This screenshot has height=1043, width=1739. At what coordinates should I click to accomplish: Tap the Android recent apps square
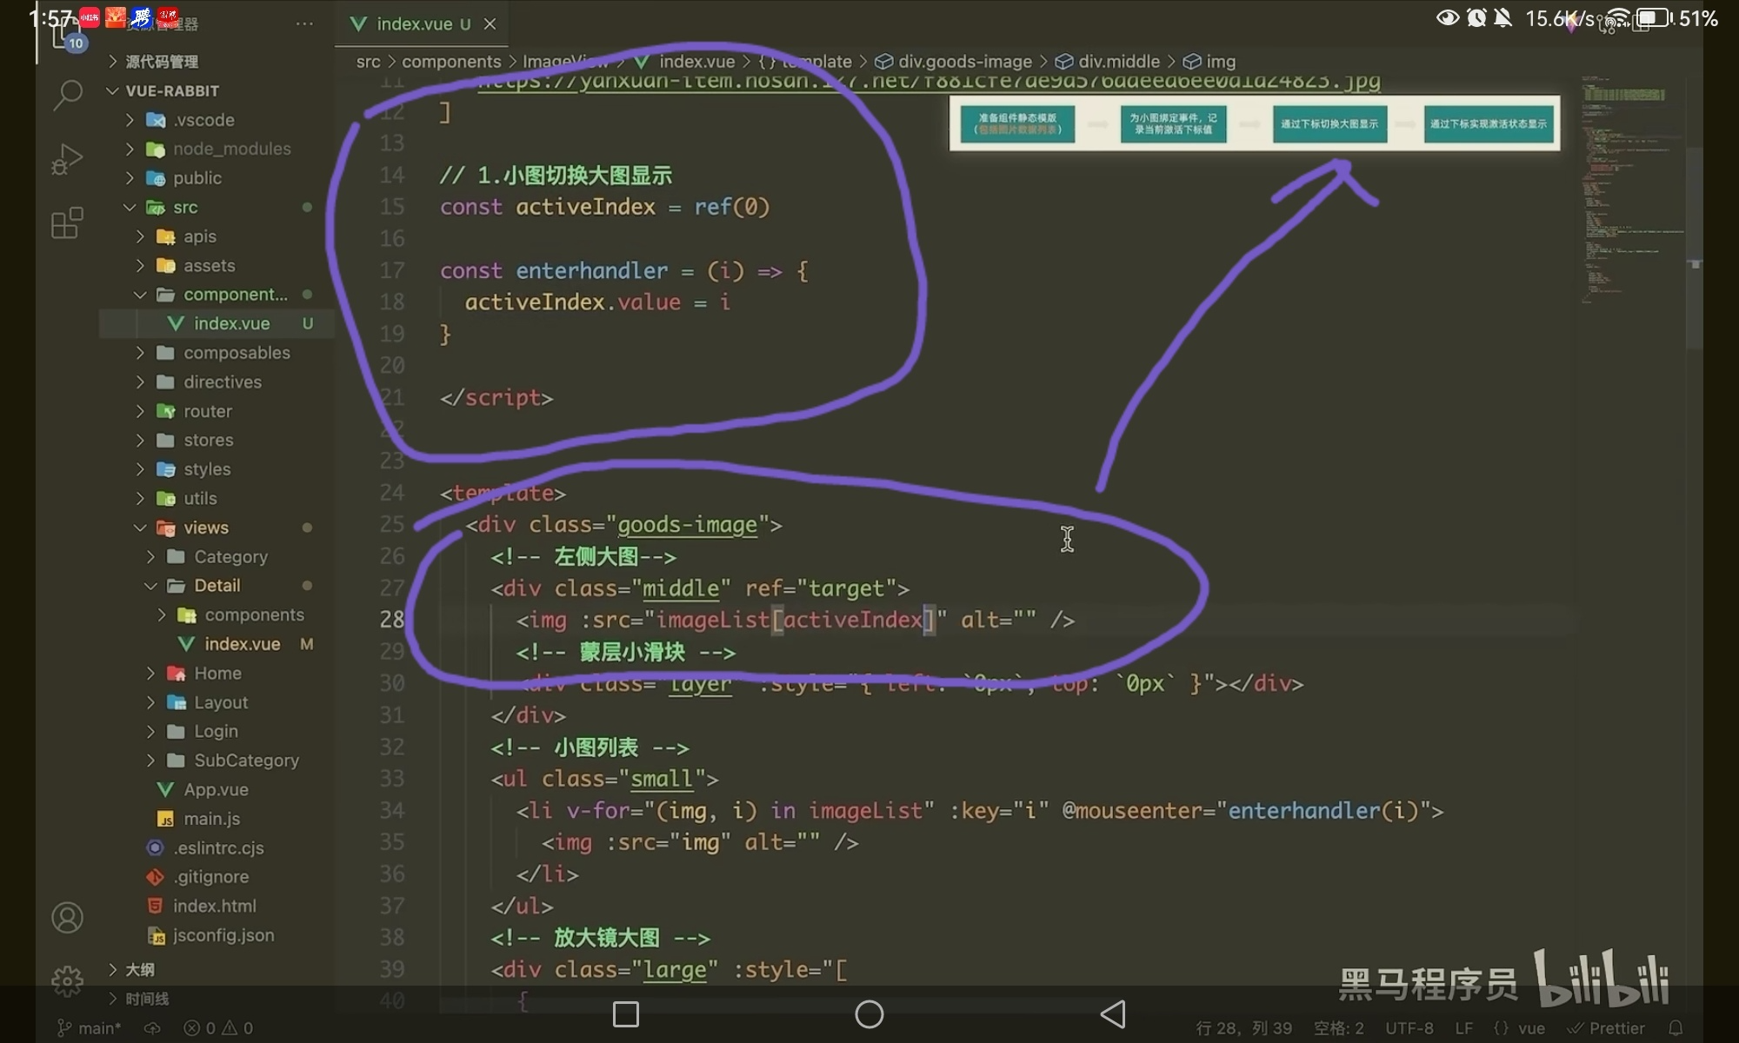[x=626, y=1013]
